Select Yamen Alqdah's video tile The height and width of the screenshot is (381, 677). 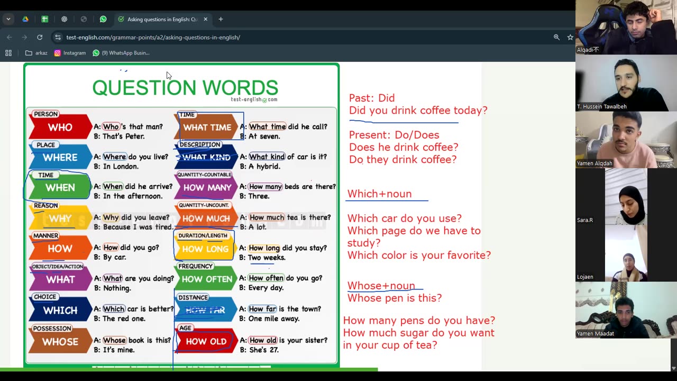point(626,140)
